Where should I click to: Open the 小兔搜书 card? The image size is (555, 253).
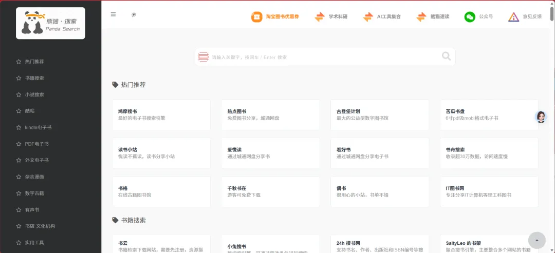click(271, 244)
